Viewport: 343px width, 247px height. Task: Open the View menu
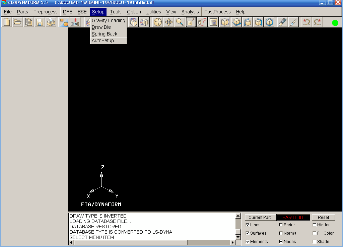171,12
